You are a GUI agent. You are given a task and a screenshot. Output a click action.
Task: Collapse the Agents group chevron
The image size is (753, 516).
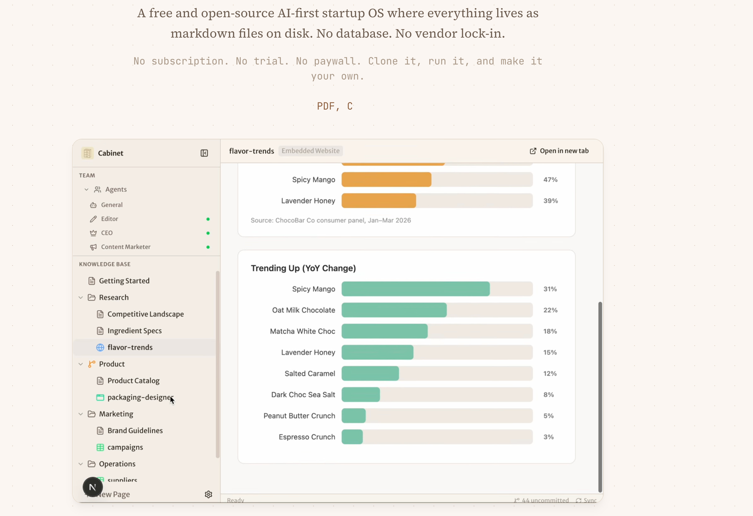coord(86,189)
